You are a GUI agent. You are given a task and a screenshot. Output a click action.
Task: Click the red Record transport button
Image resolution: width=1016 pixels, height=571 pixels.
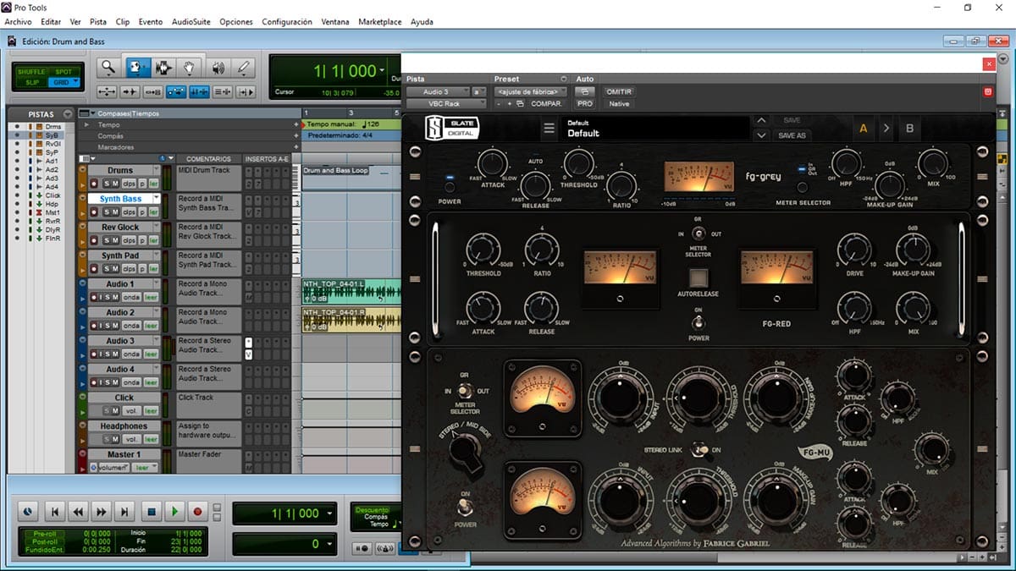coord(198,512)
